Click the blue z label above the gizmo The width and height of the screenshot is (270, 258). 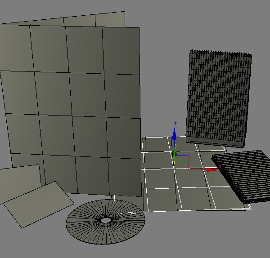[175, 123]
